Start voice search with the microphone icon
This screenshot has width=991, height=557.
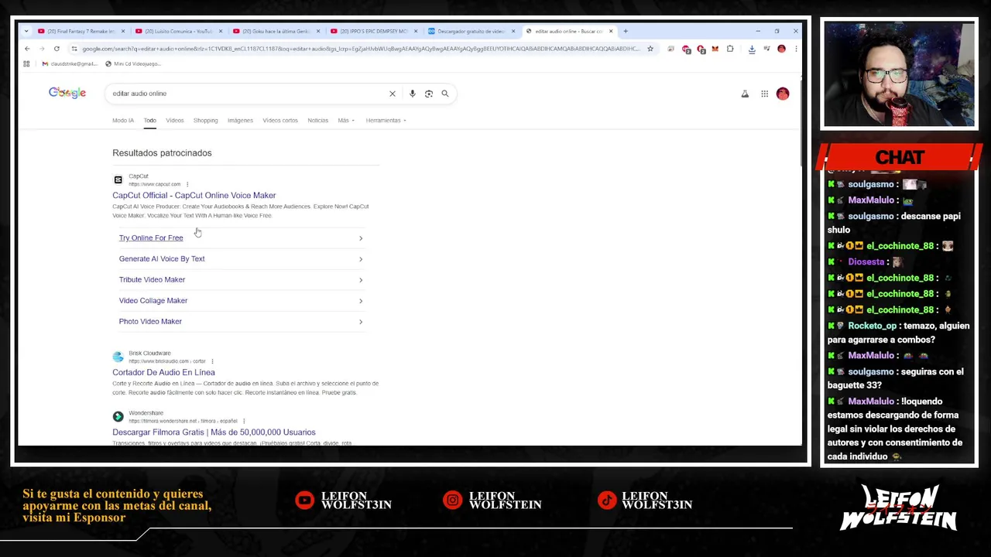click(x=413, y=94)
